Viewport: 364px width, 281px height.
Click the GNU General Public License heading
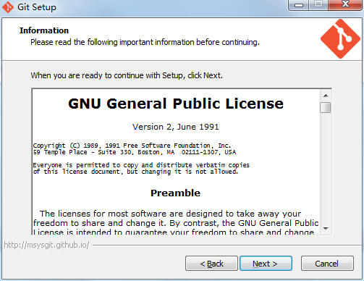point(176,104)
